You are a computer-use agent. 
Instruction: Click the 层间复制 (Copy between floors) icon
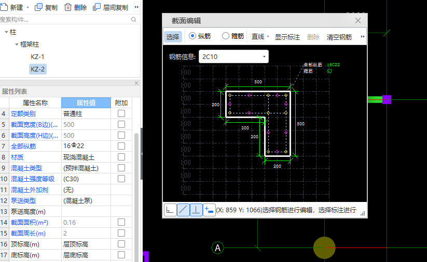97,7
